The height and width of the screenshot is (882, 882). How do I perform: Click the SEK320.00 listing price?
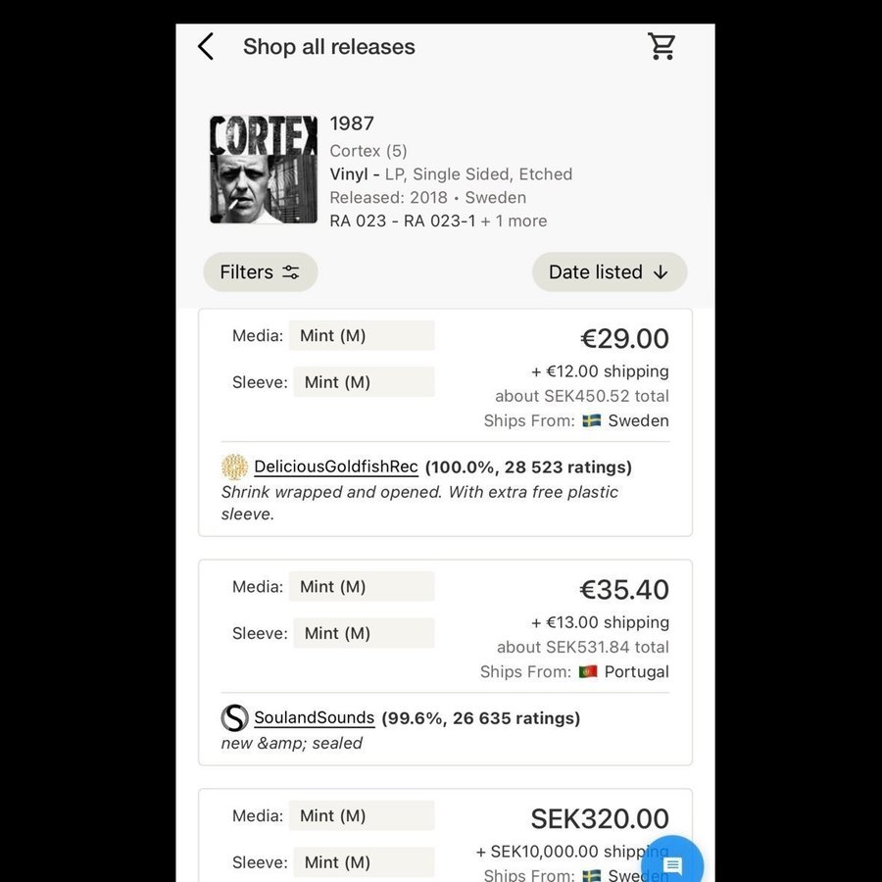tap(600, 818)
